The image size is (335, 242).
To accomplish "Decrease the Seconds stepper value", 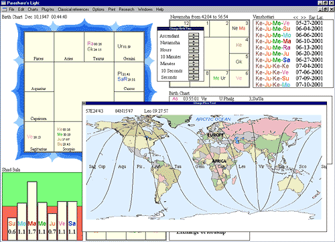I will (x=194, y=78).
